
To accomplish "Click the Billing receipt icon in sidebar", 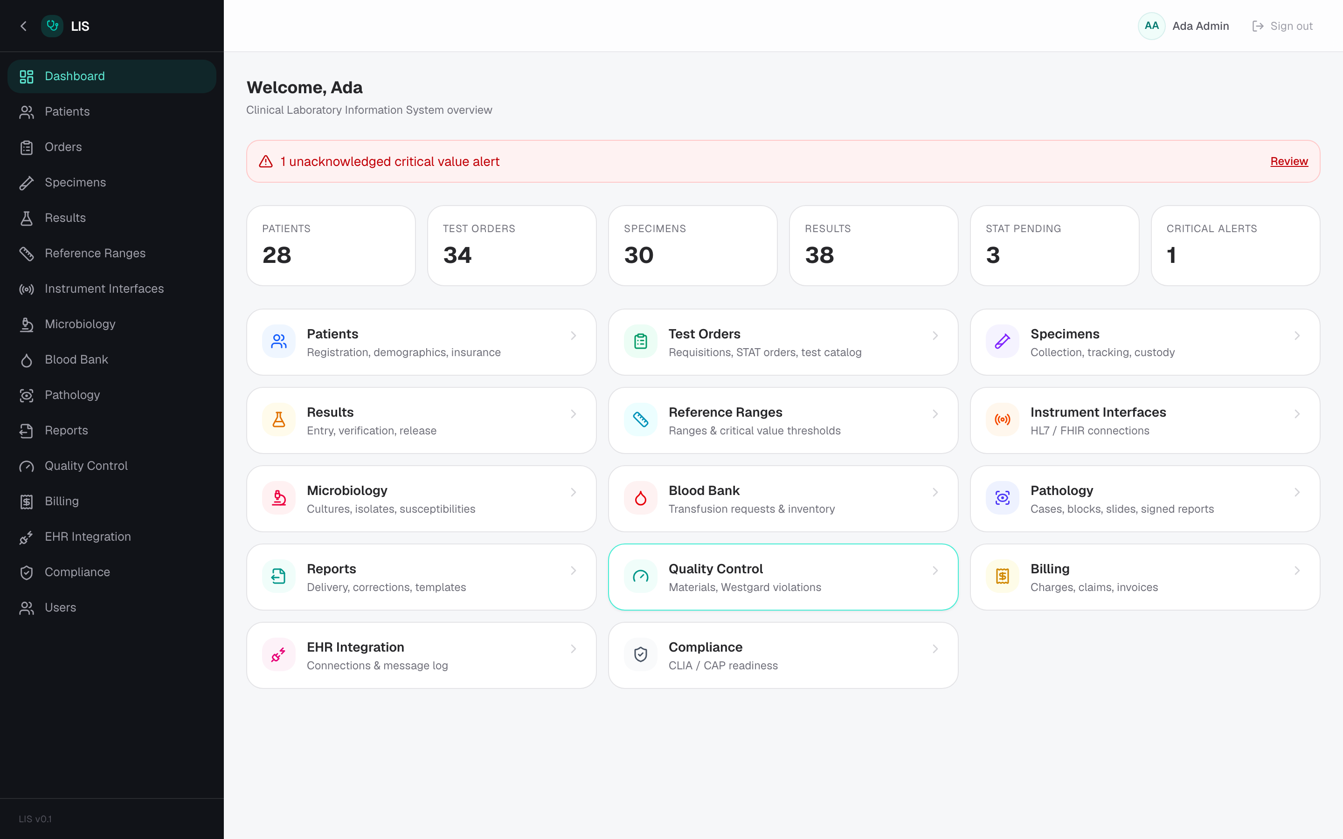I will pyautogui.click(x=27, y=502).
